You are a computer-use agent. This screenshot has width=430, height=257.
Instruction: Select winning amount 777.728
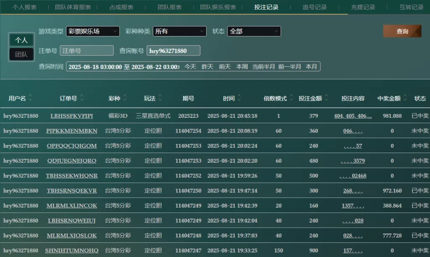392,235
